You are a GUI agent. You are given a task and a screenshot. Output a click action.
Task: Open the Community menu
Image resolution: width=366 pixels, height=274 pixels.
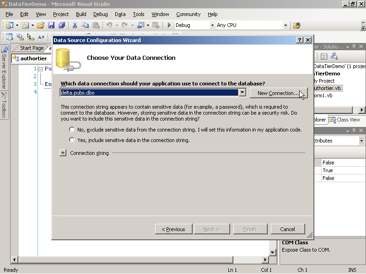point(188,14)
